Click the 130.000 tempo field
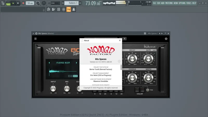 pos(30,3)
